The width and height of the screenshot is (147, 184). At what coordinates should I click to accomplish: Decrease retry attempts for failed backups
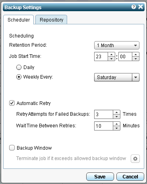(116, 117)
